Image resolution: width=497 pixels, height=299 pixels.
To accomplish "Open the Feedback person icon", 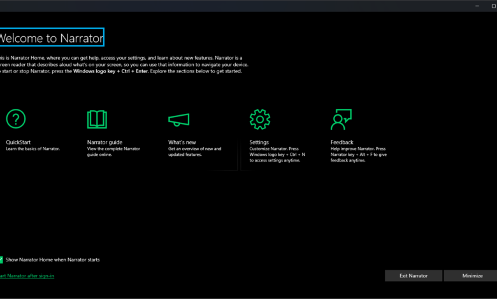I will pos(341,120).
